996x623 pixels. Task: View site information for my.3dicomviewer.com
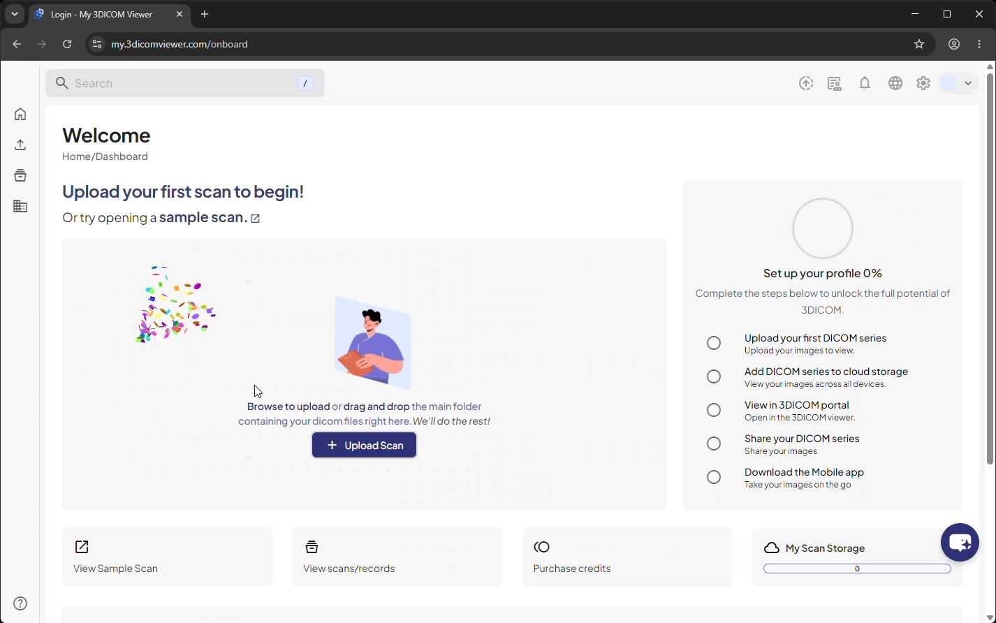pos(97,44)
